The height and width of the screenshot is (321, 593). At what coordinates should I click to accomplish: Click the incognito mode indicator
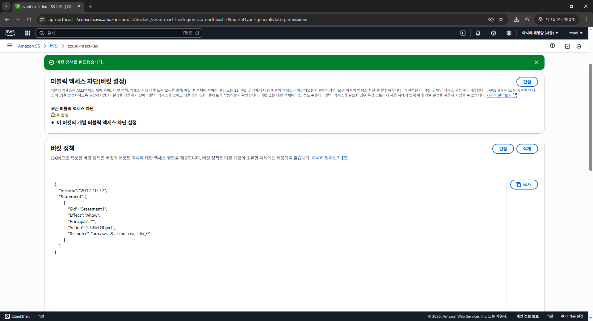[557, 19]
